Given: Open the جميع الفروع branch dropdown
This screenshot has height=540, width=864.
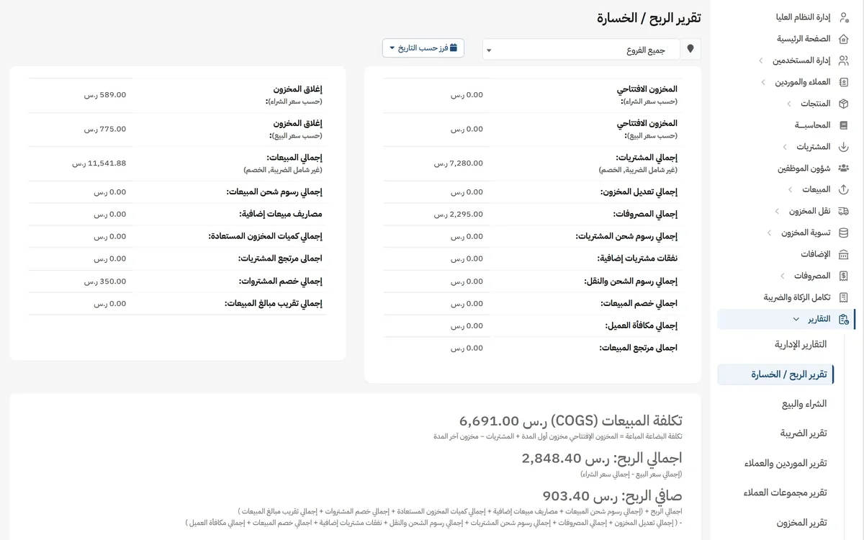Looking at the screenshot, I should [x=581, y=50].
